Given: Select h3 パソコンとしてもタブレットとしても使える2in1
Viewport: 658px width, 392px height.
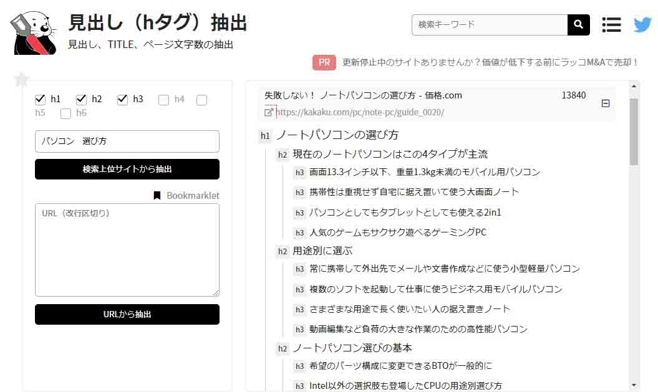Looking at the screenshot, I should [x=405, y=213].
